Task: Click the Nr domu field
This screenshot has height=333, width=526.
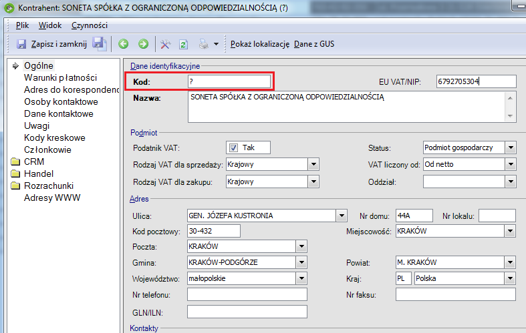Action: tap(414, 216)
